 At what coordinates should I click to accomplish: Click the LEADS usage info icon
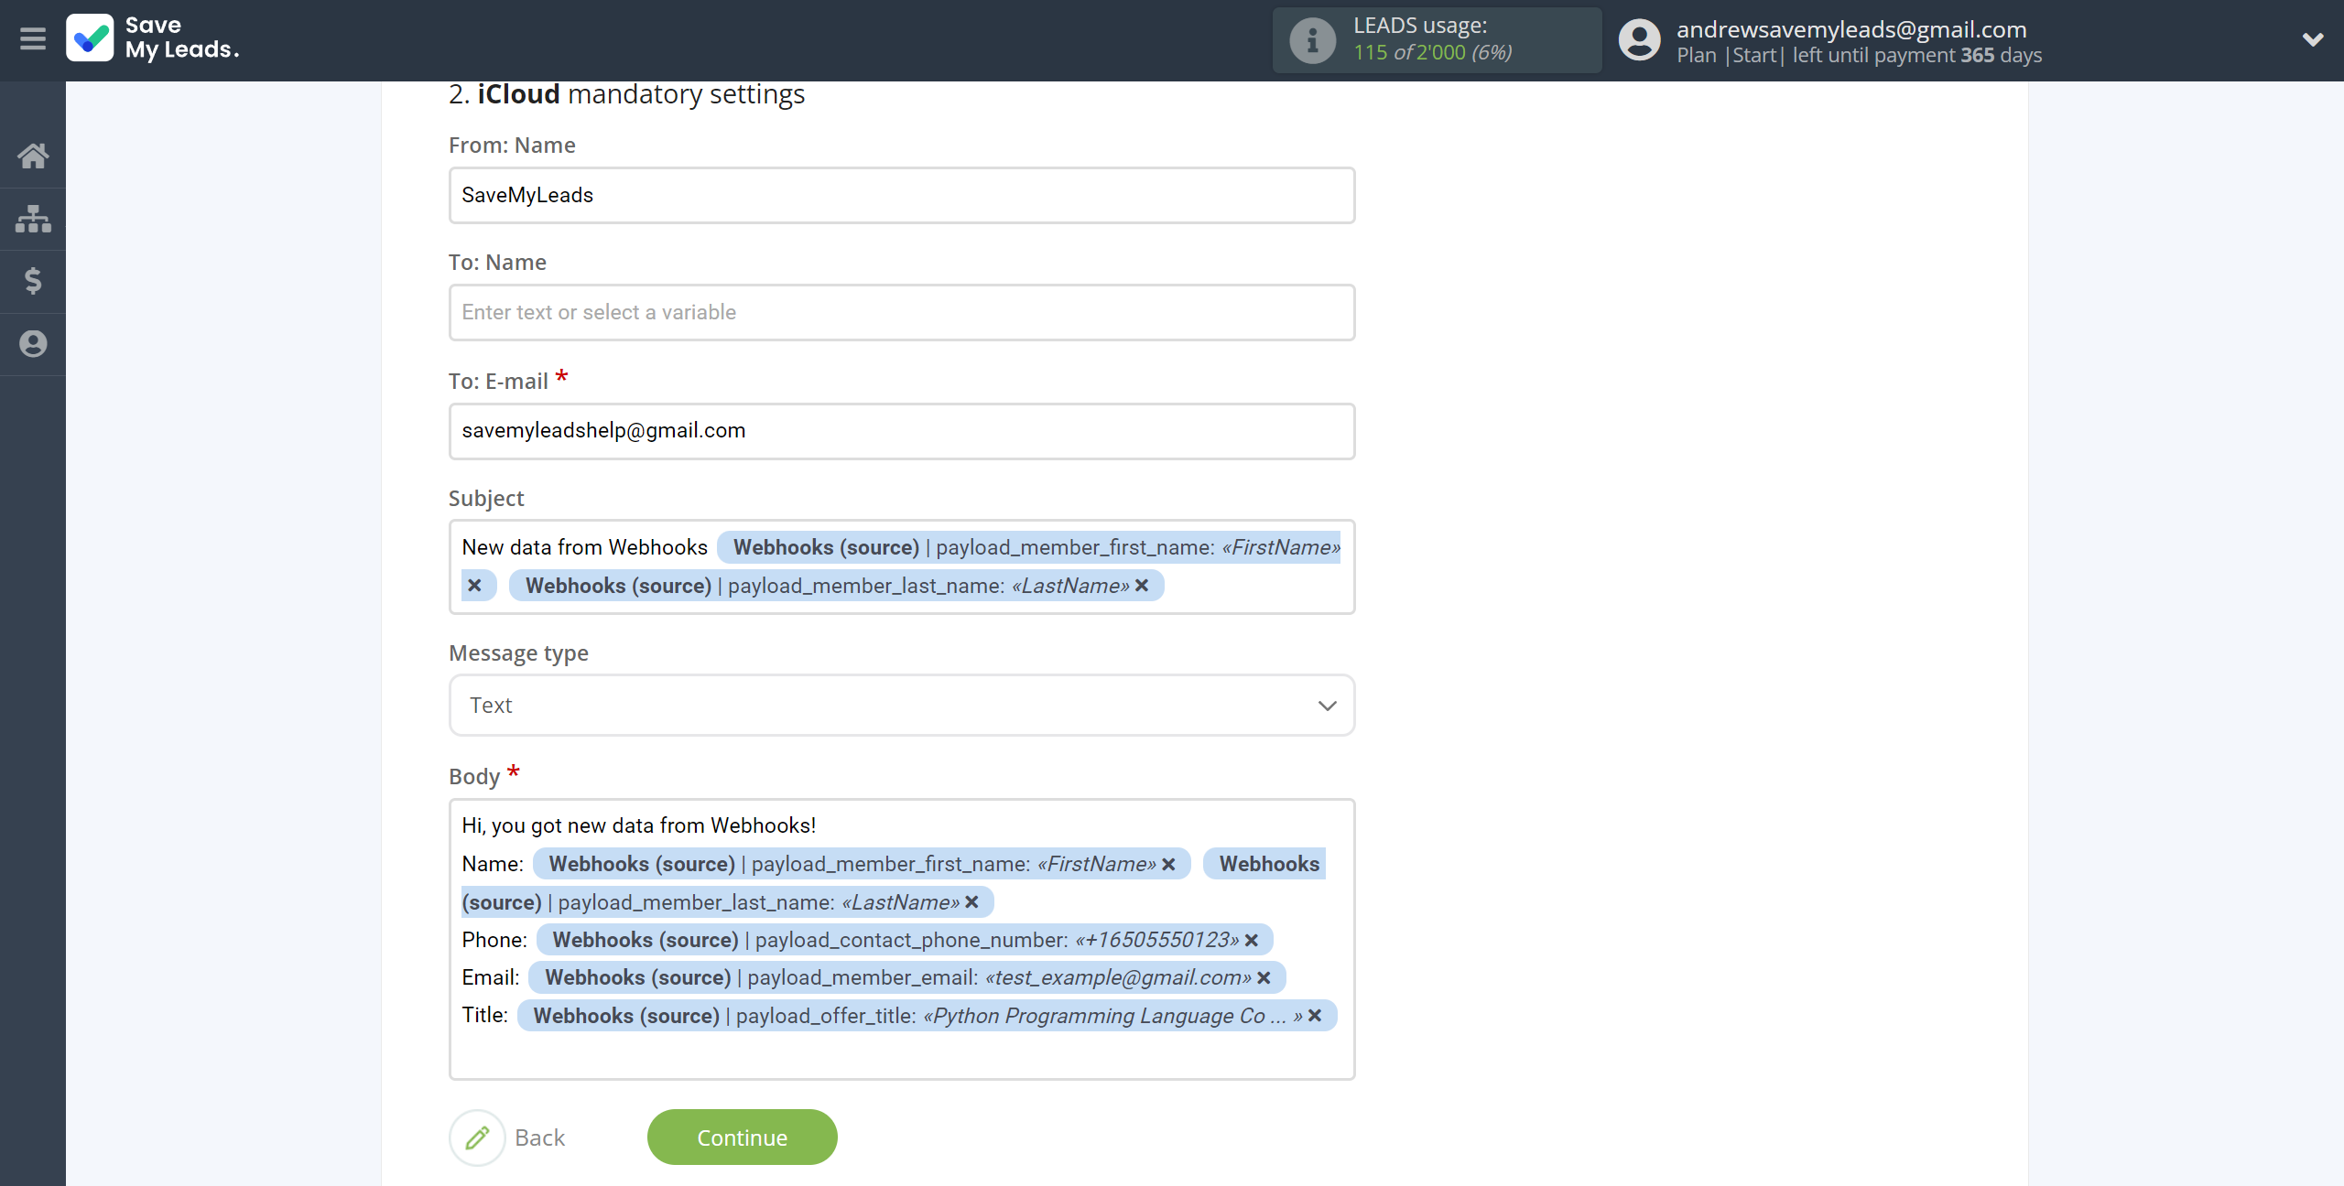(1312, 40)
